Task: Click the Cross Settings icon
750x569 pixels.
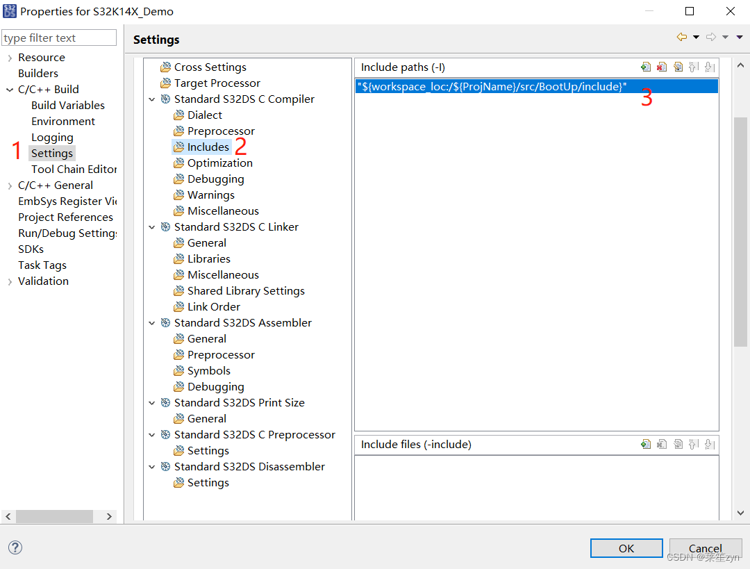Action: pos(165,67)
